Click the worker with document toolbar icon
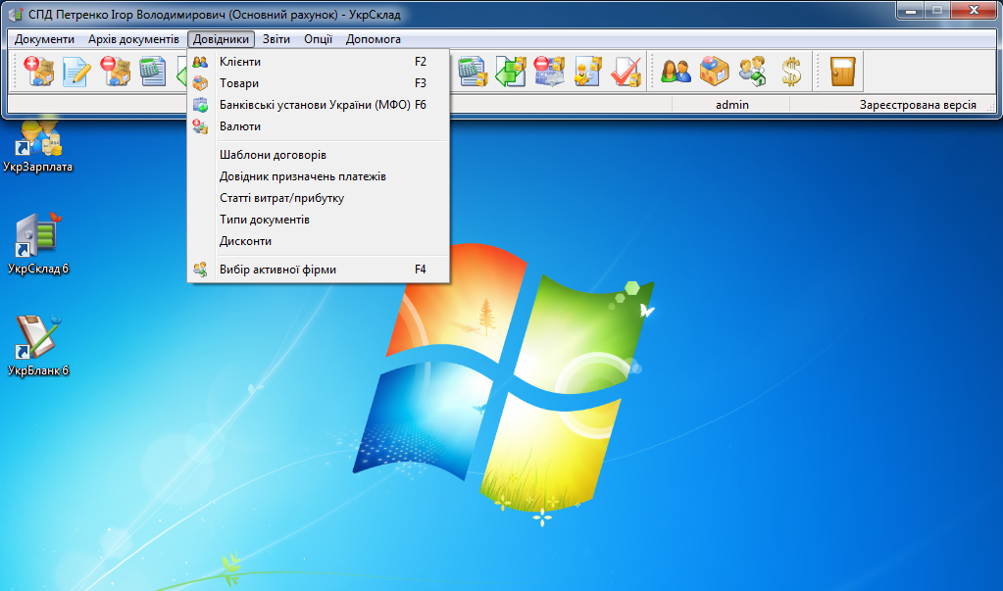Image resolution: width=1003 pixels, height=591 pixels. pos(586,72)
